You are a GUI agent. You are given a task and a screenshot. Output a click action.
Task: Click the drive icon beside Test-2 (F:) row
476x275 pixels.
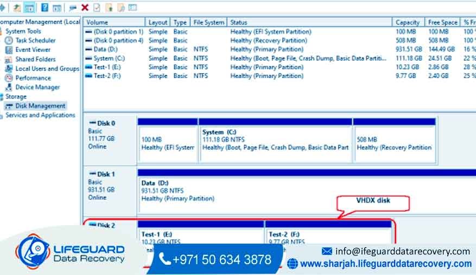point(88,76)
